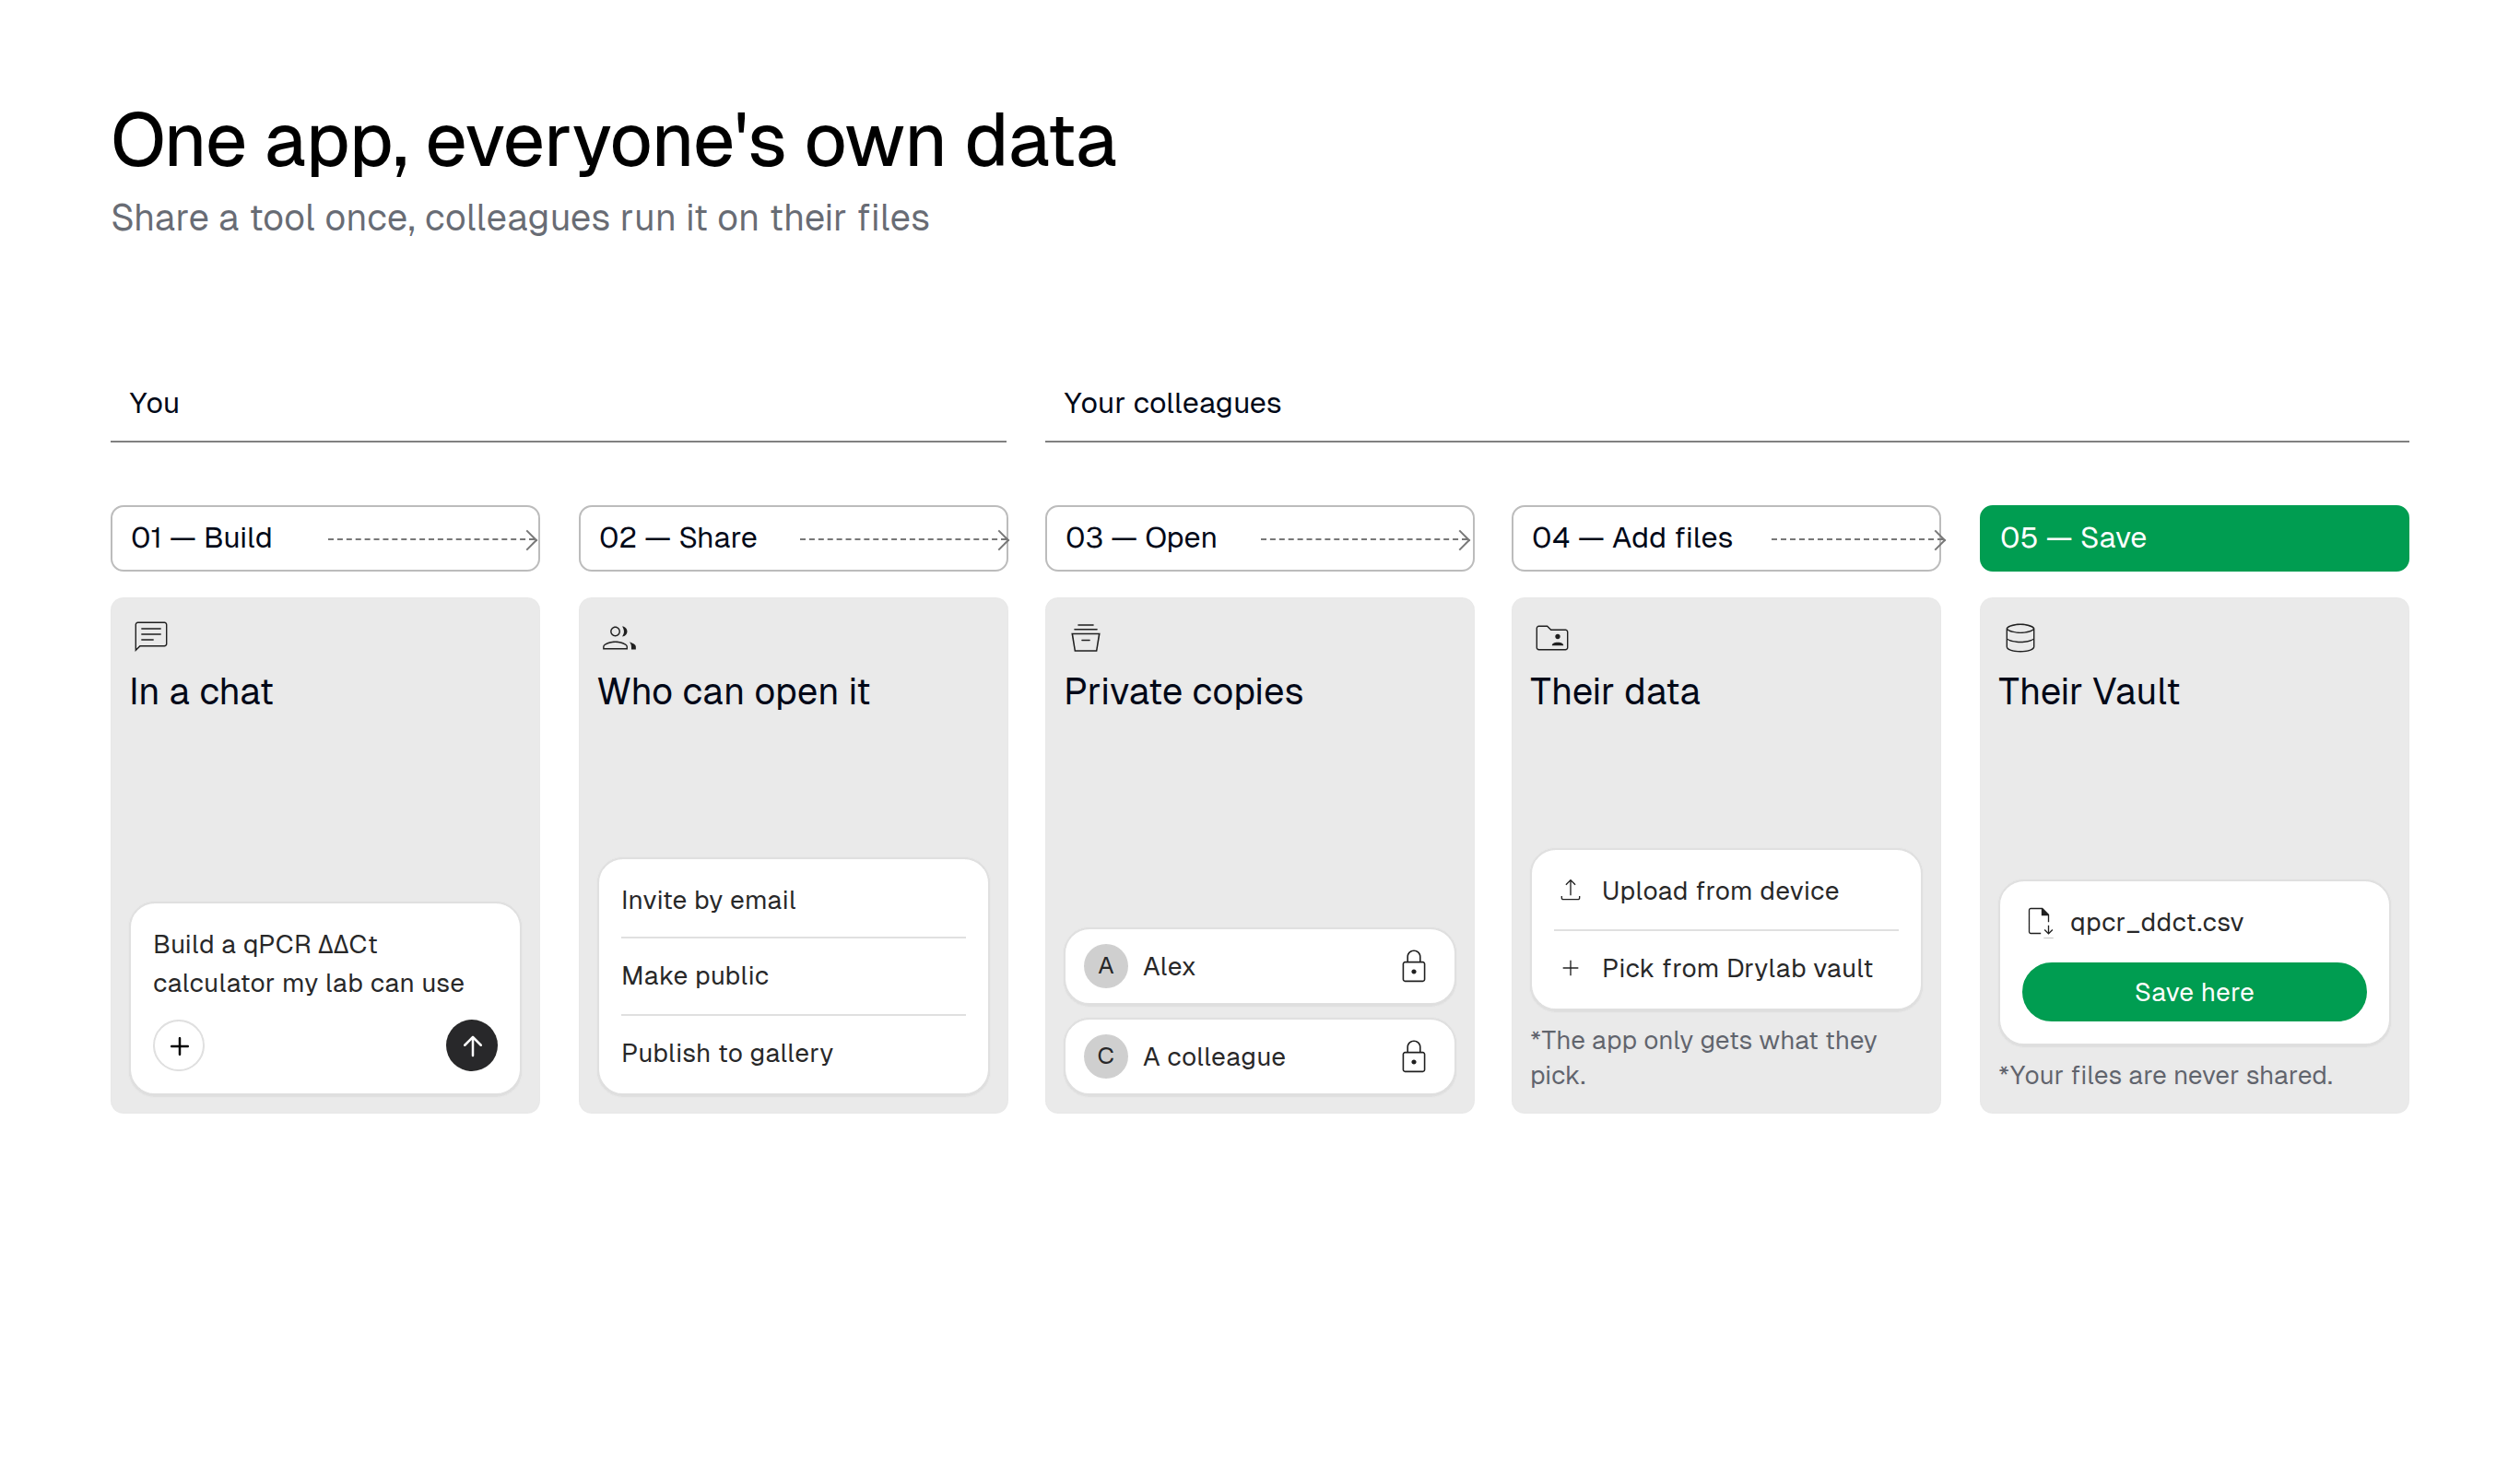This screenshot has height=1475, width=2520.
Task: Click the people icon above Who can open it
Action: (x=619, y=637)
